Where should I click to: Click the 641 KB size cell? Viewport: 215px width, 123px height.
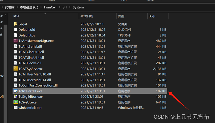point(161,102)
